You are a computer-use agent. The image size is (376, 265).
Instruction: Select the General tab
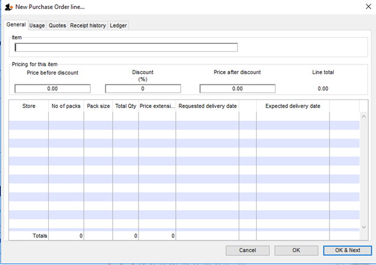tap(16, 25)
